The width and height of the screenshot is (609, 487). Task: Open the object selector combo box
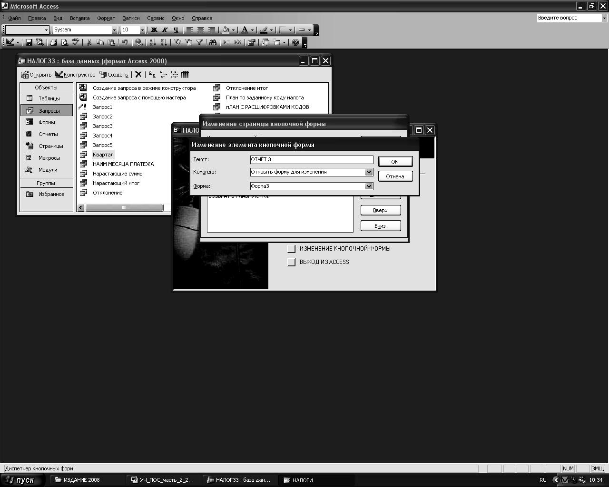pyautogui.click(x=27, y=30)
